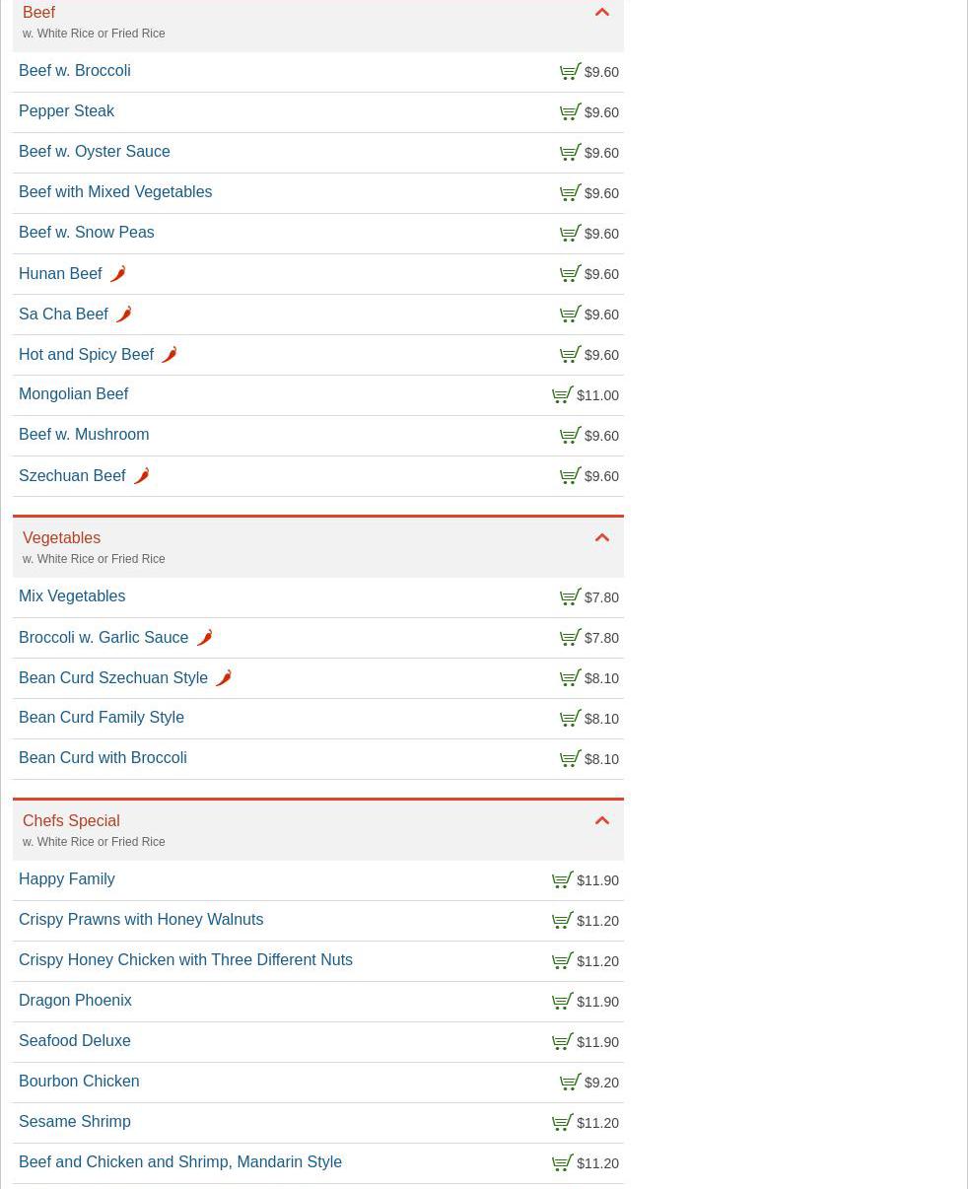The image size is (968, 1189).
Task: Click the cart icon for Beef w. Broccoli
Action: pyautogui.click(x=570, y=72)
